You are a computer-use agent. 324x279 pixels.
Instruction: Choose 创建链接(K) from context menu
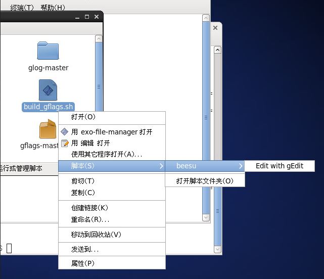point(112,208)
